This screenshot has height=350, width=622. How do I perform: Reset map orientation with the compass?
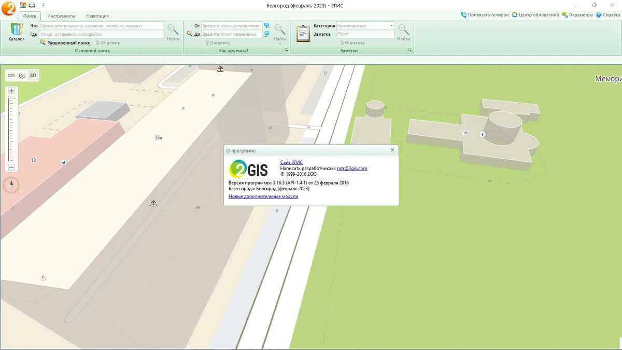point(11,185)
